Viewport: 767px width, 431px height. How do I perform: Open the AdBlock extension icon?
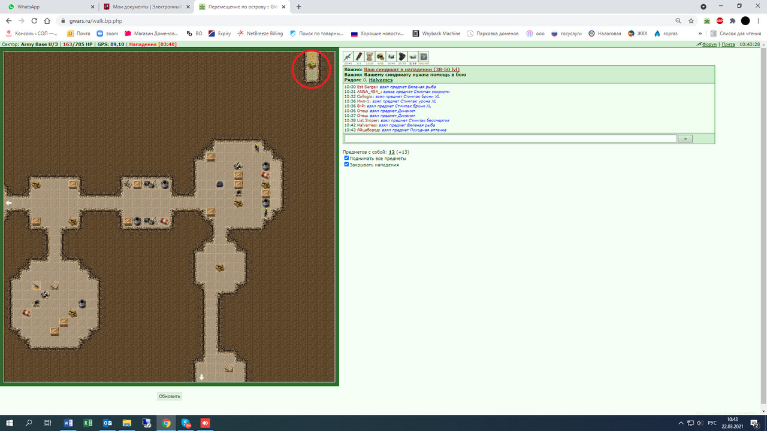pos(720,20)
